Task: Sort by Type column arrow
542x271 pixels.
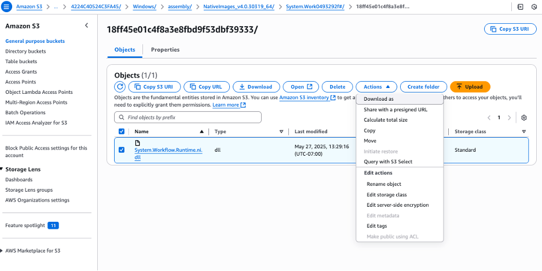Action: [281, 131]
